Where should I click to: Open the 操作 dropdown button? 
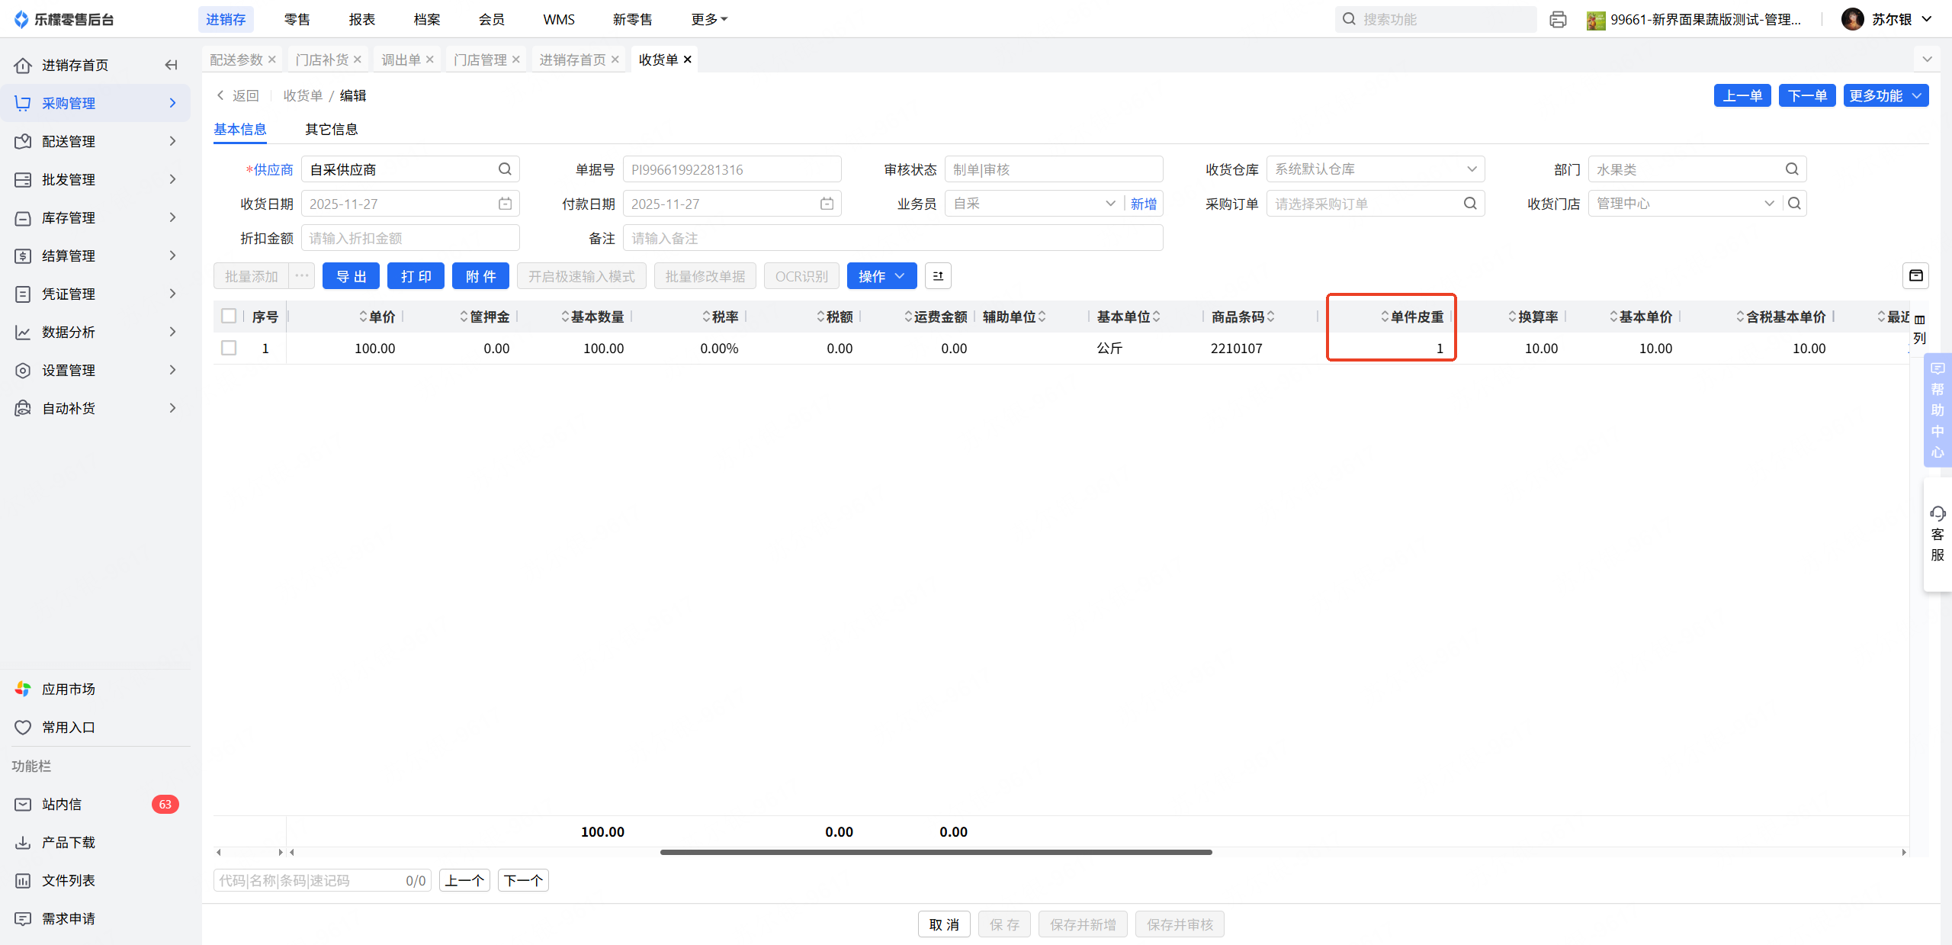coord(881,276)
